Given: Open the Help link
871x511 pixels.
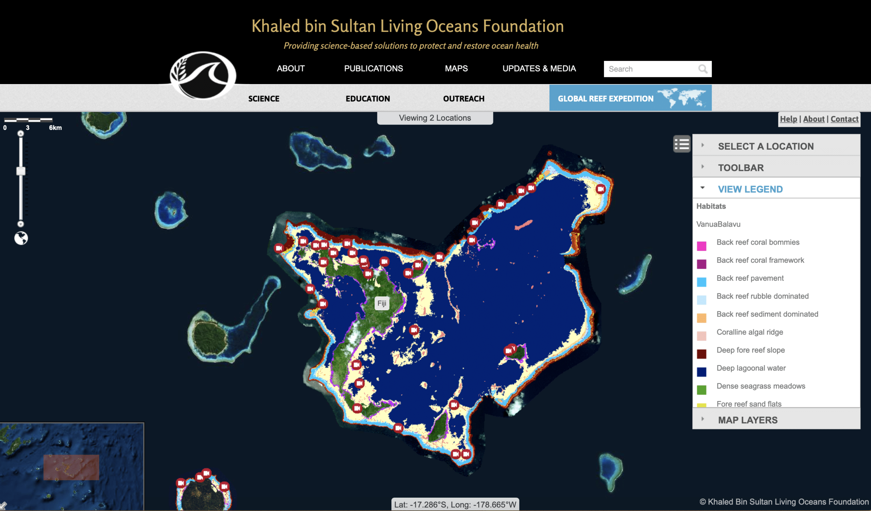Looking at the screenshot, I should (x=788, y=119).
